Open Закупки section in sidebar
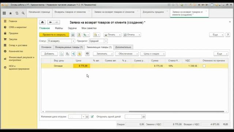This screenshot has height=132, width=234. click(x=13, y=39)
